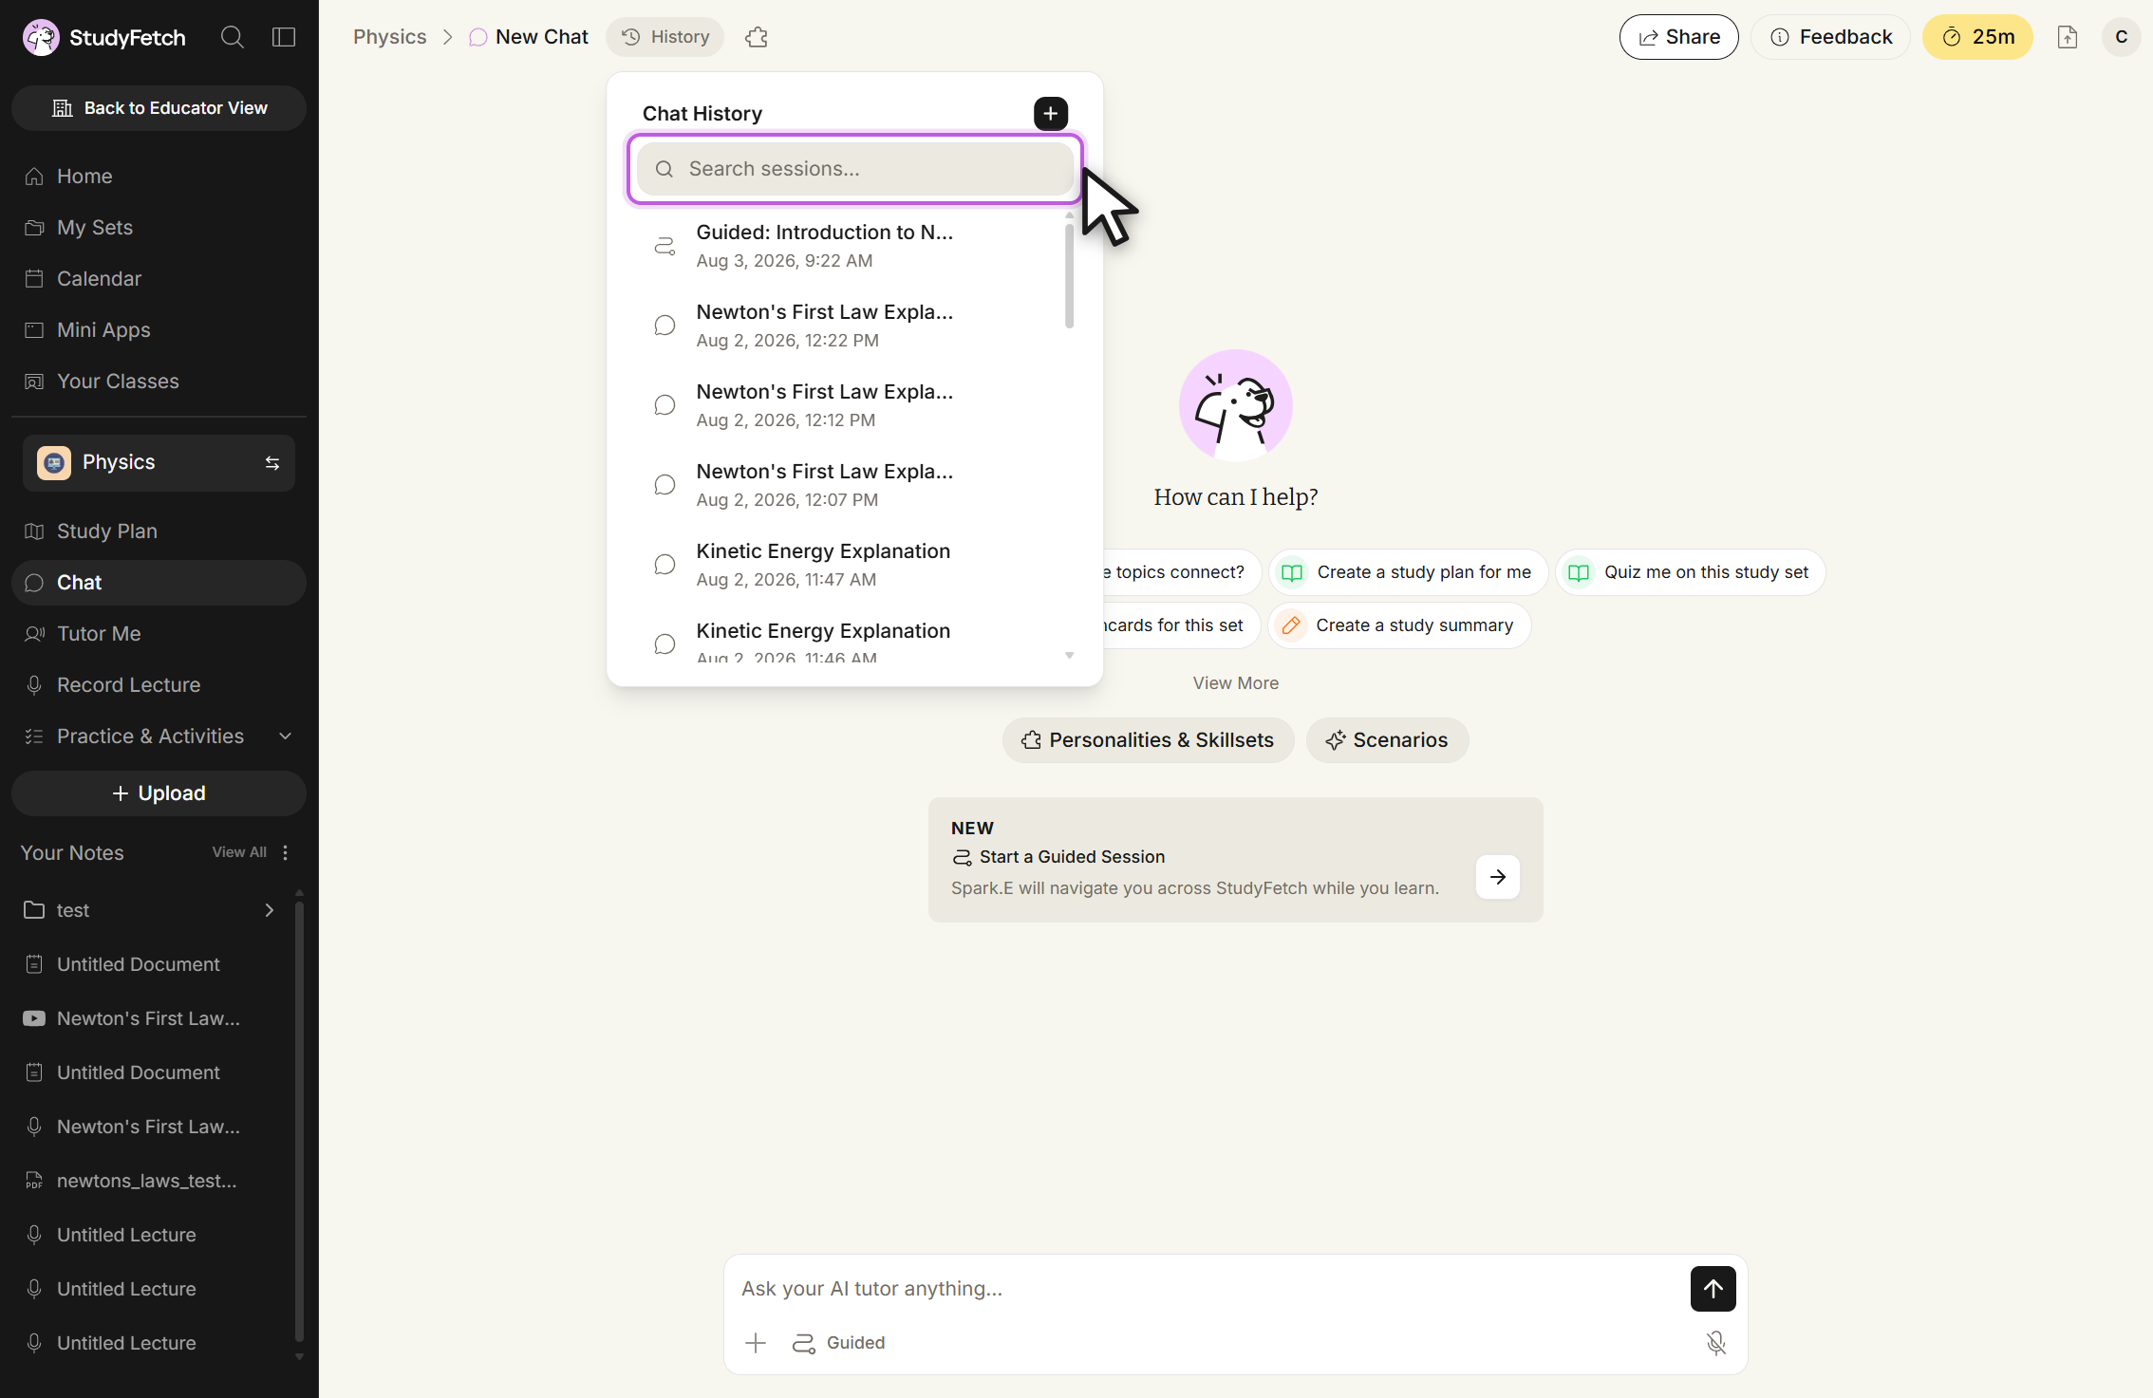Collapse the sidebar panel icon
This screenshot has width=2153, height=1398.
tap(284, 37)
